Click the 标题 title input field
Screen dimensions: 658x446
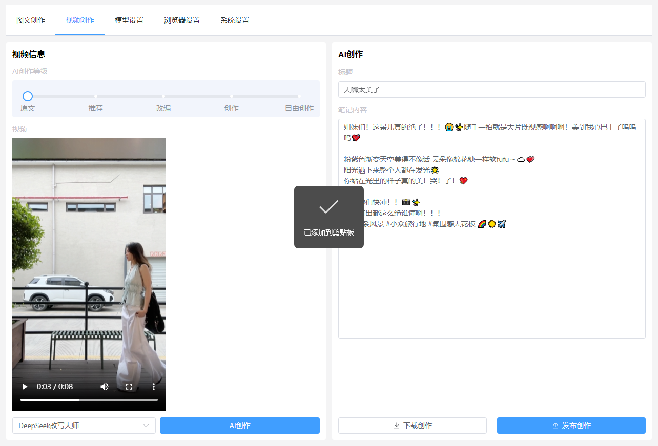491,89
